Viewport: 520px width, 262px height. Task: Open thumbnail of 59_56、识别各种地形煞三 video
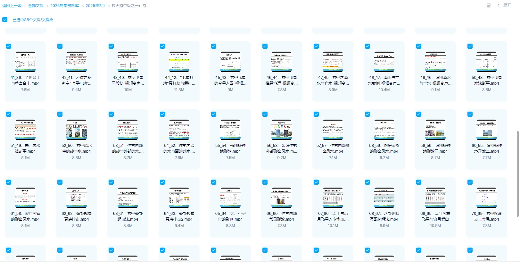435,130
